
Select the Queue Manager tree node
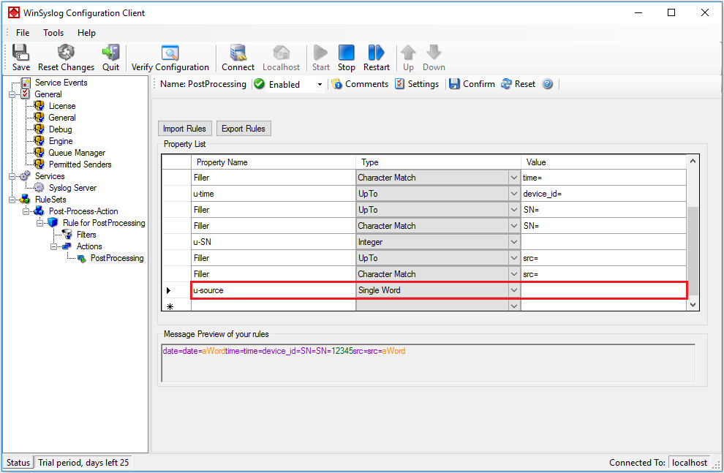[77, 153]
